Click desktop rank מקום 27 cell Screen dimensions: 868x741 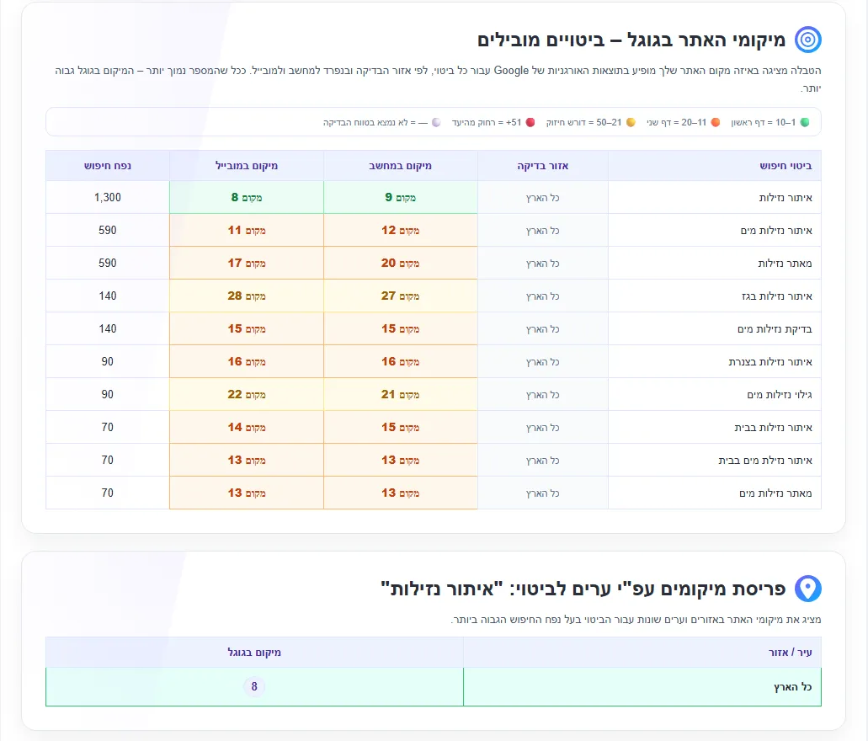[400, 296]
